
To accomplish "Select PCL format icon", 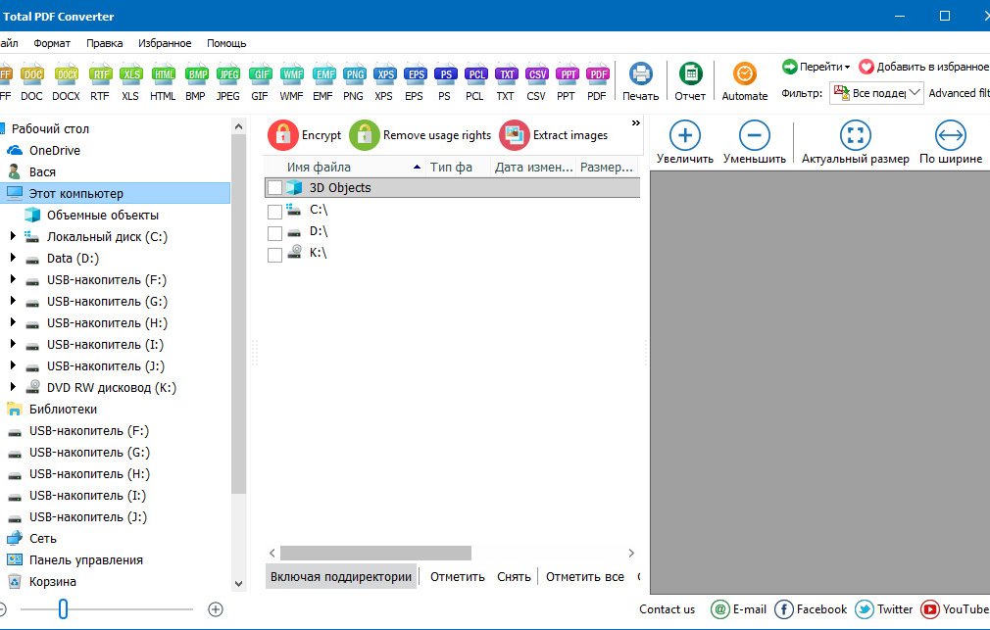I will [474, 82].
